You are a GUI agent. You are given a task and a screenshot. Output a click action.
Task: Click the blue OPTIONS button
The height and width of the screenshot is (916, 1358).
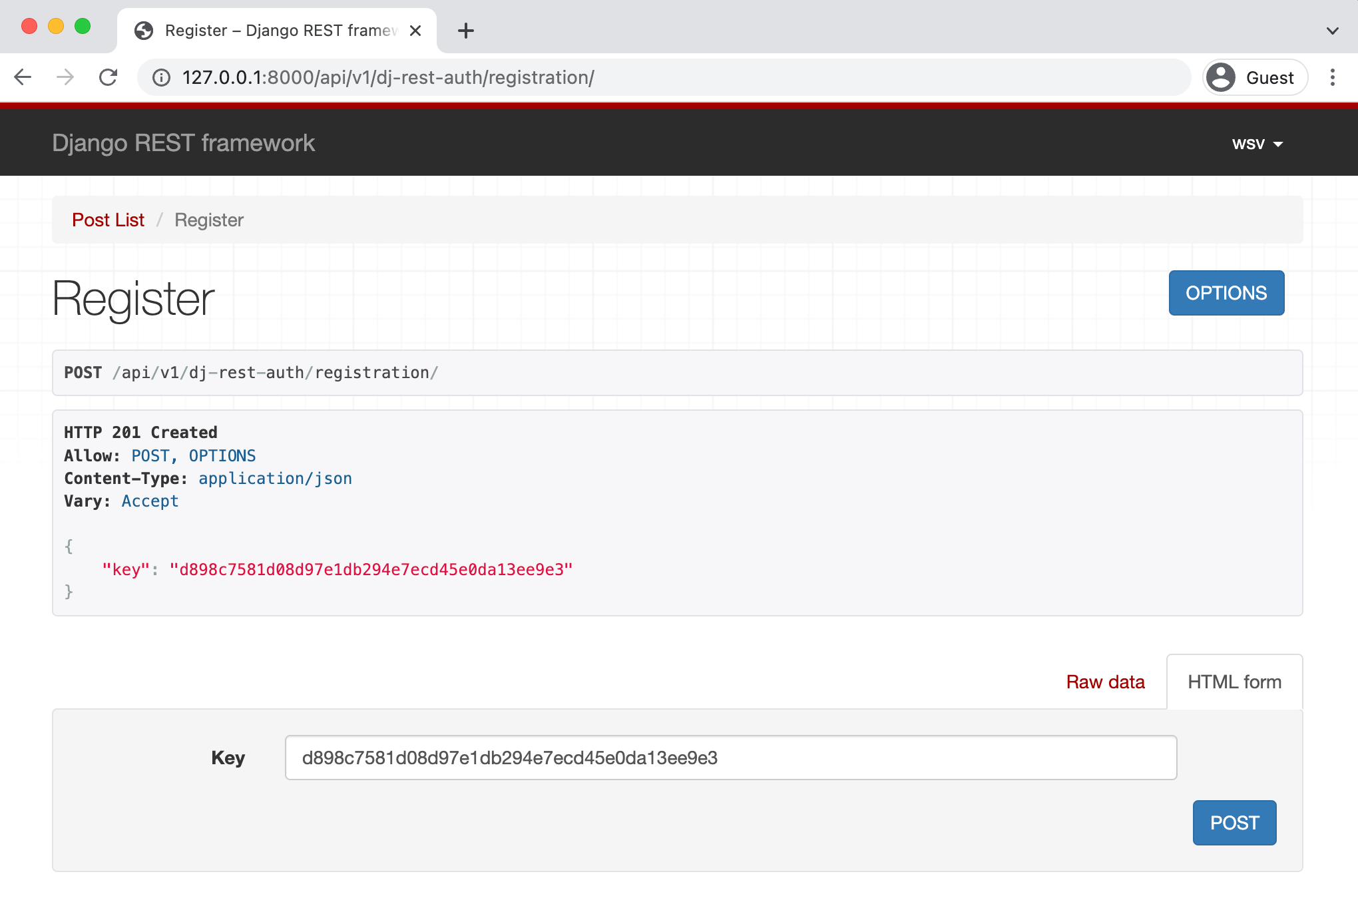click(1226, 293)
